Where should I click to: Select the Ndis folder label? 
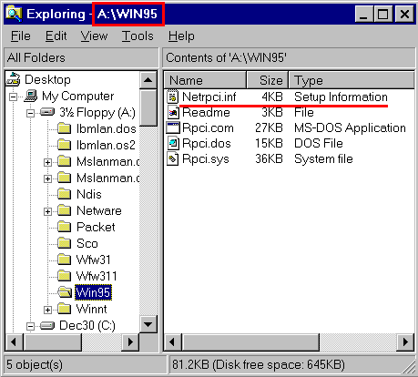coord(89,194)
